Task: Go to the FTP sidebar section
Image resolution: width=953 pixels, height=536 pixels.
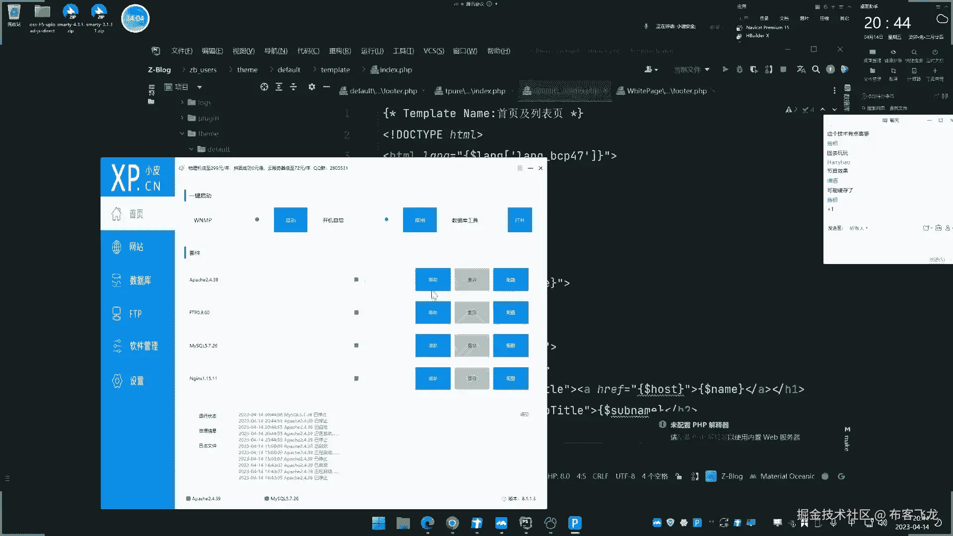Action: 135,314
